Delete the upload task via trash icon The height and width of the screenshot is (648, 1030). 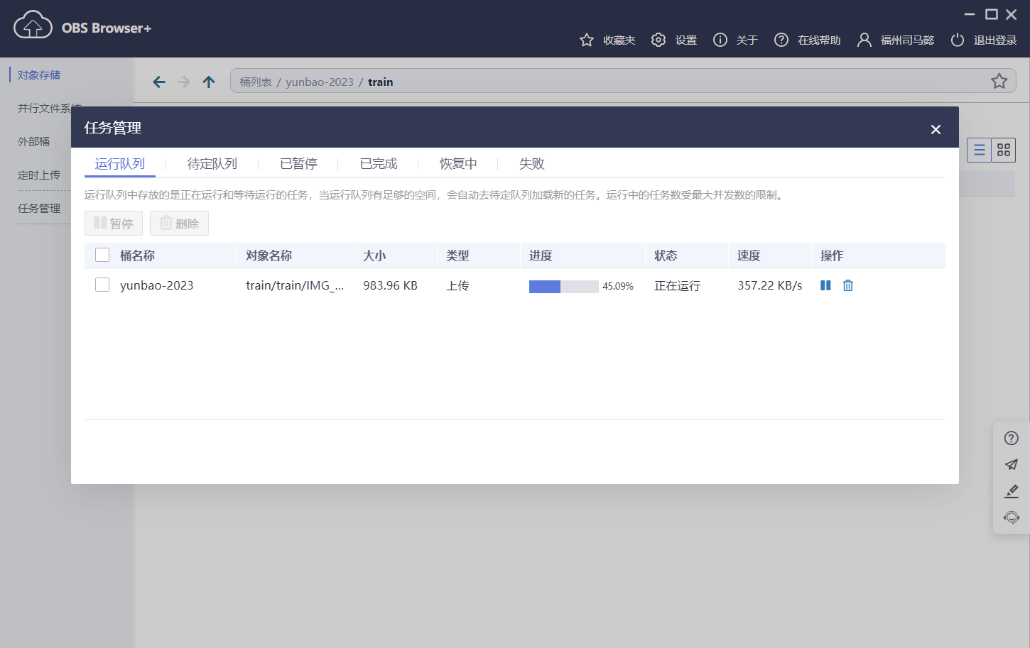pos(847,285)
